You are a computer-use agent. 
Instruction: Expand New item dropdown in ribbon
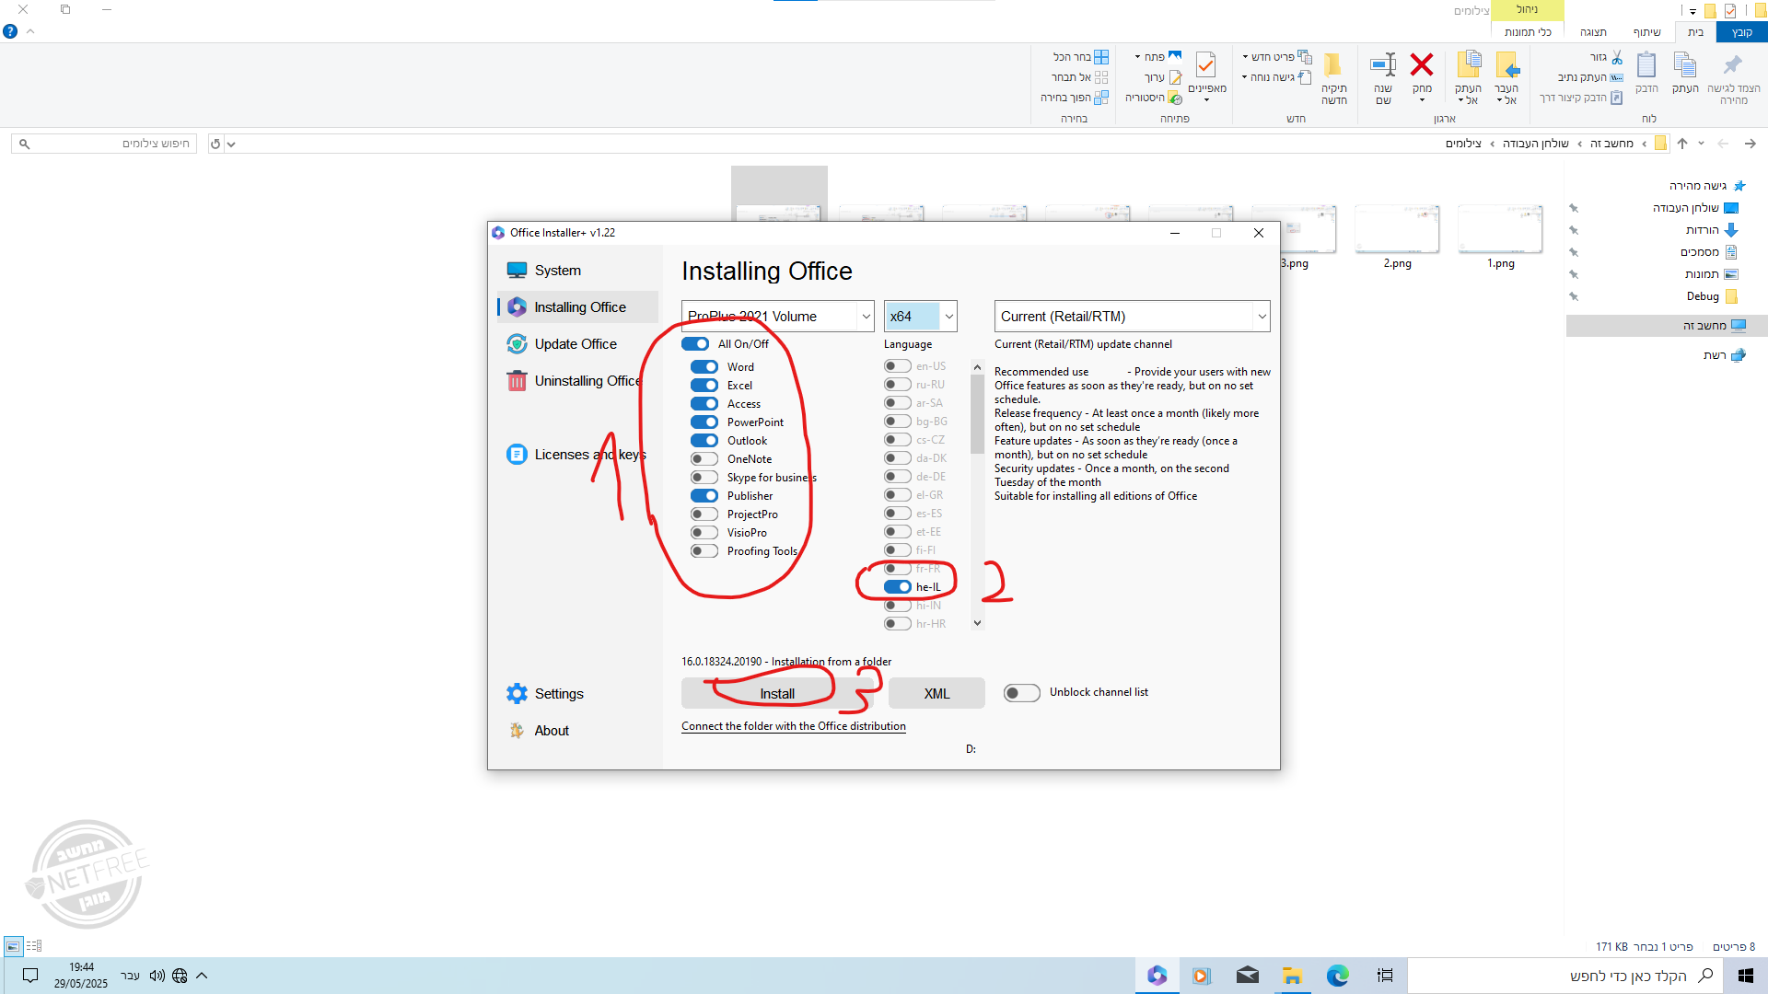click(x=1245, y=57)
